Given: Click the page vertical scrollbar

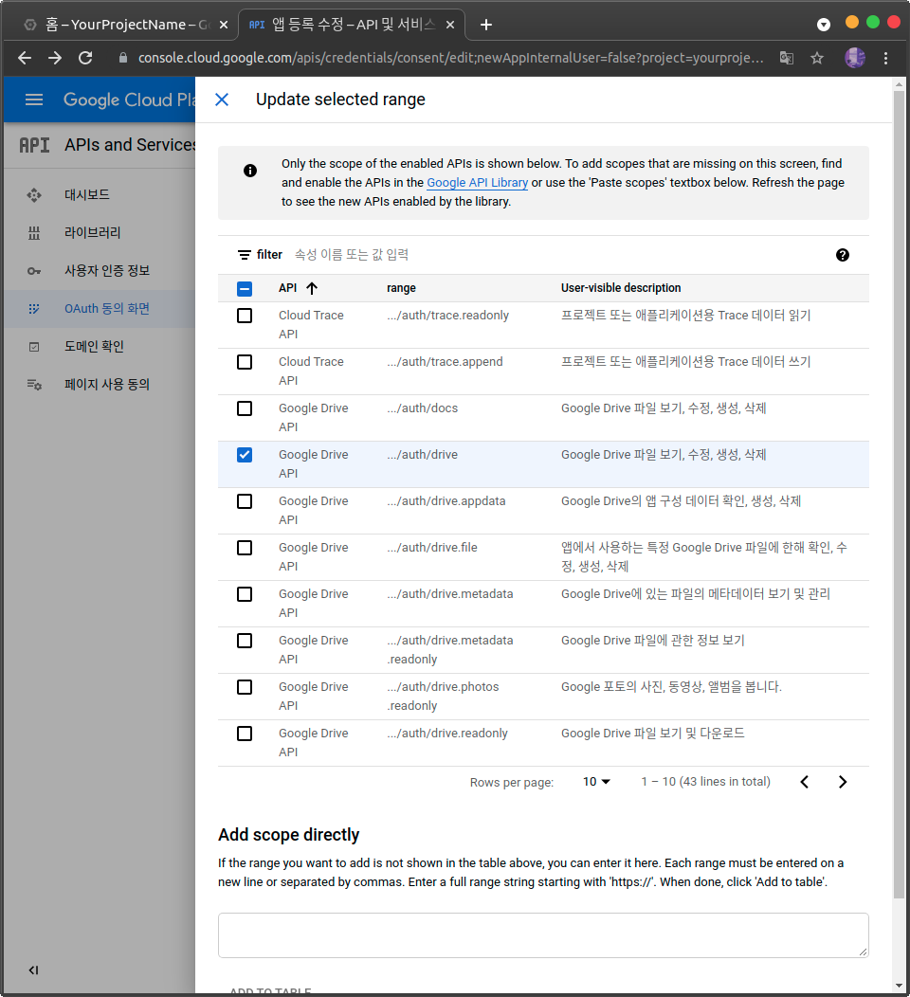Looking at the screenshot, I should (x=900, y=496).
